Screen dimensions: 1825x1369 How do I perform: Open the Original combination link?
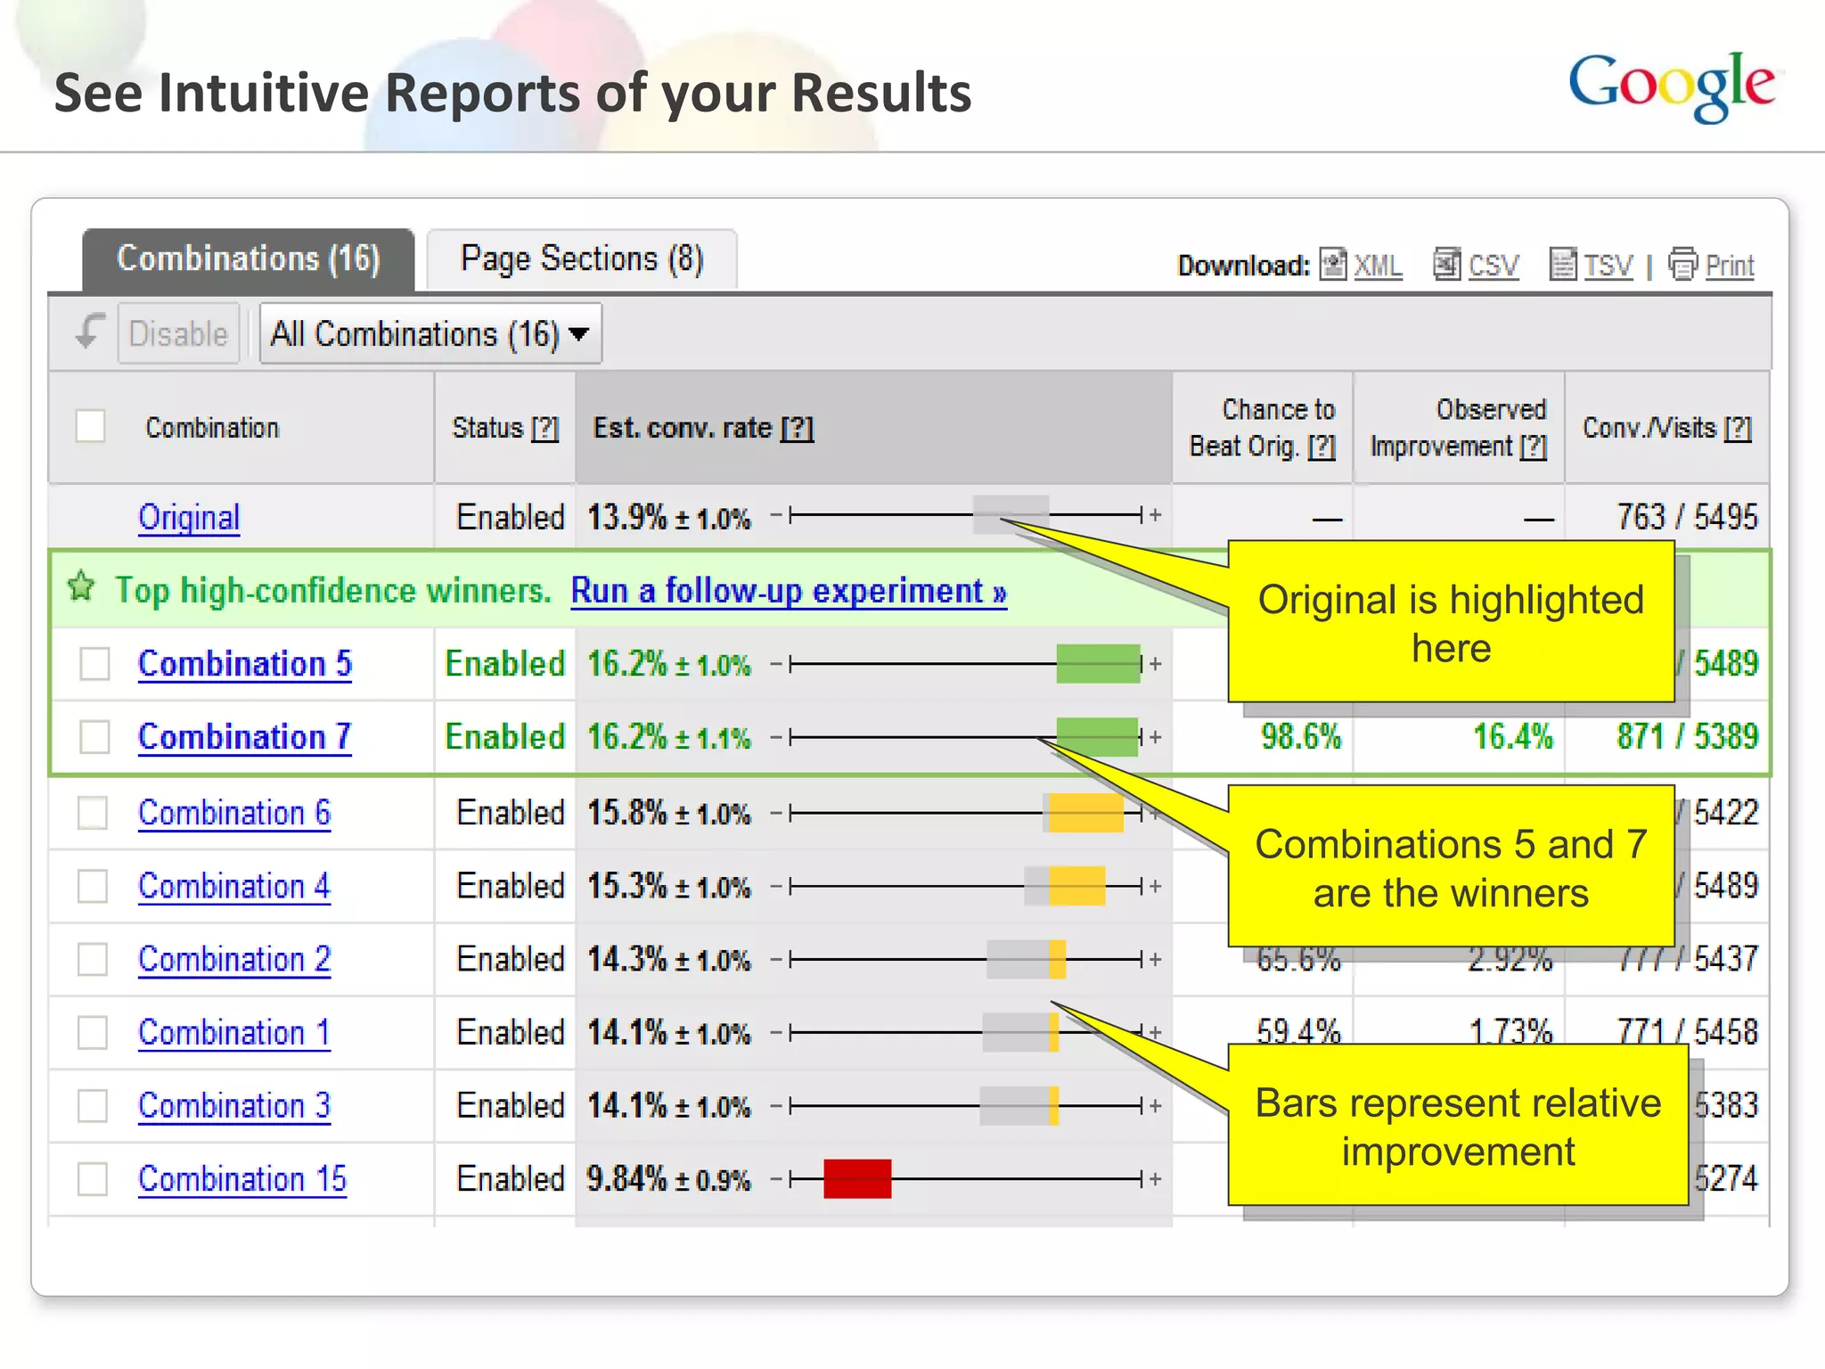click(x=189, y=517)
